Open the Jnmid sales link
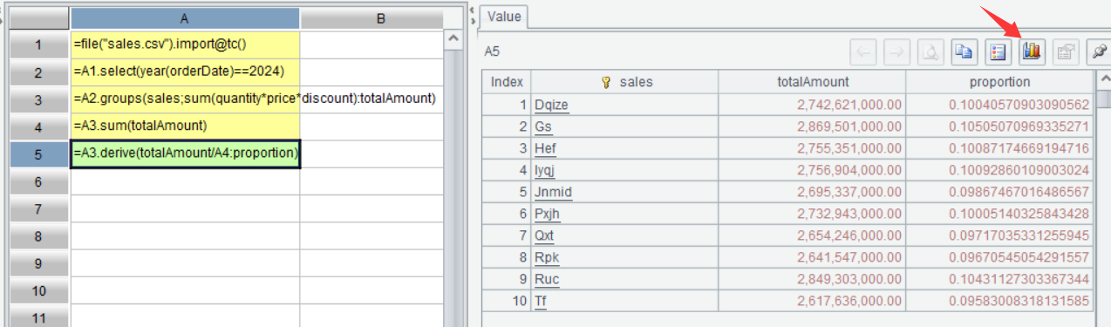 click(x=553, y=192)
